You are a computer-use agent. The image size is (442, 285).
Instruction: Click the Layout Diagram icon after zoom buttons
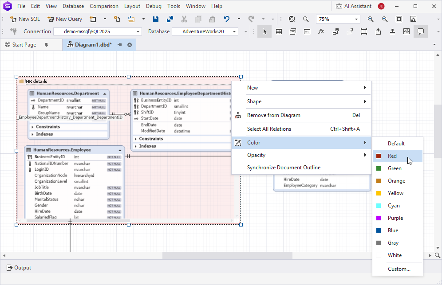click(413, 19)
